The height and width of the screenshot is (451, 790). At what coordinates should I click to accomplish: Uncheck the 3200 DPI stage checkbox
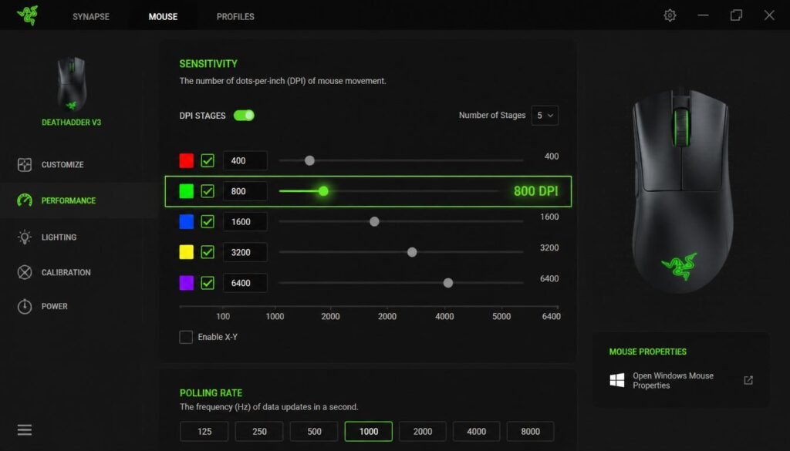208,252
